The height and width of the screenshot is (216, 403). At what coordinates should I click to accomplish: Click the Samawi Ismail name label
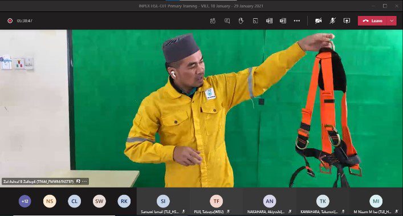(160, 212)
